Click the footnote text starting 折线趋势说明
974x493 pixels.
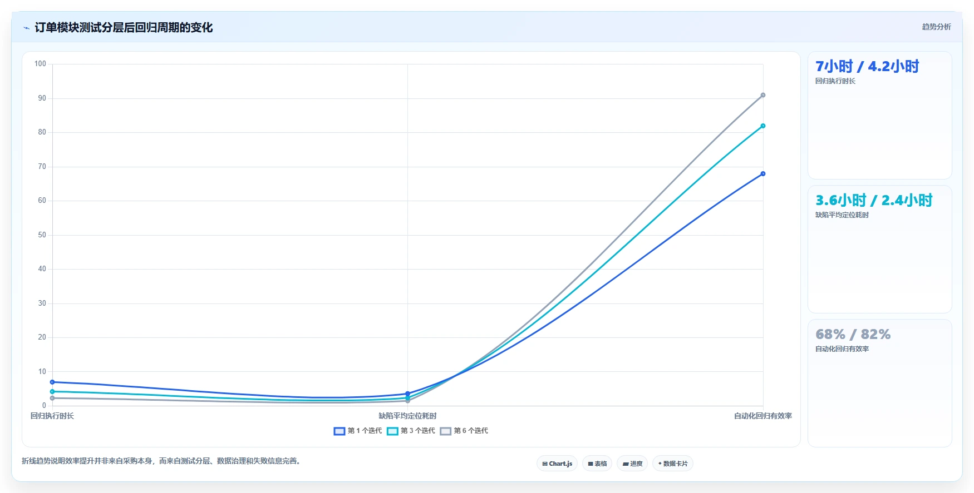(163, 461)
